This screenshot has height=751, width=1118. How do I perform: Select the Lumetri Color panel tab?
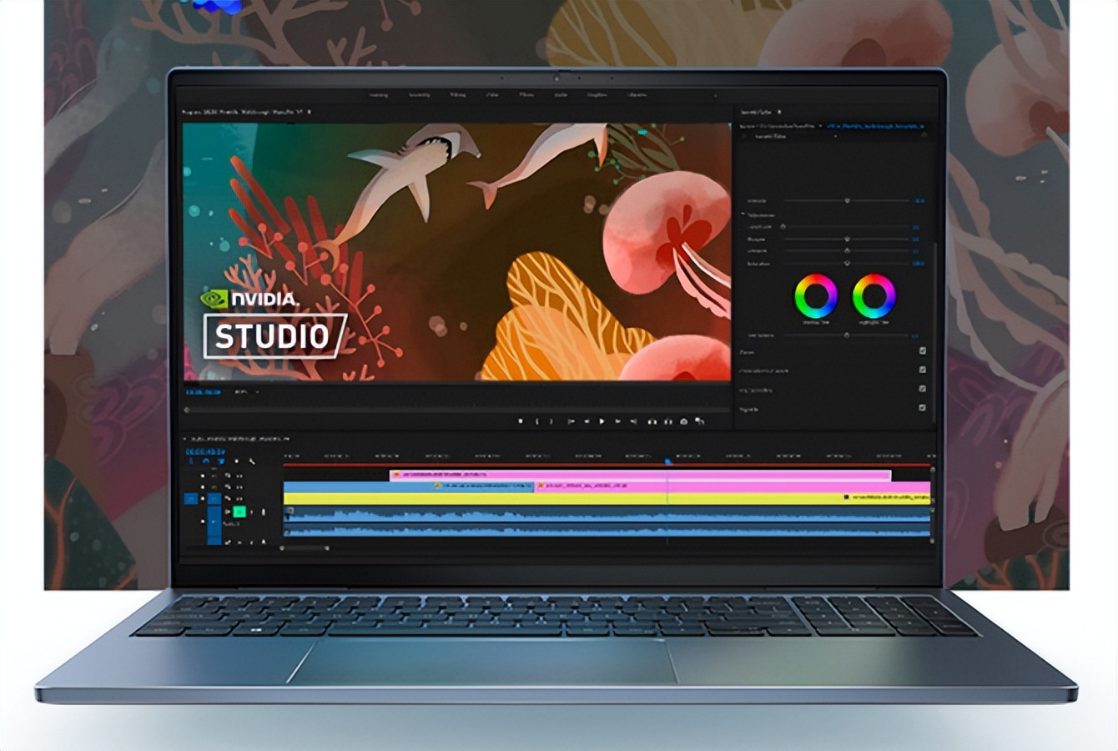click(758, 111)
